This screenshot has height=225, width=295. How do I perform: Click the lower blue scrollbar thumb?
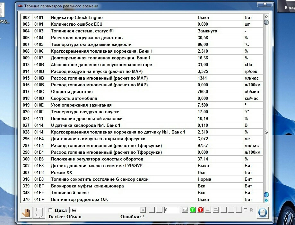266,195
